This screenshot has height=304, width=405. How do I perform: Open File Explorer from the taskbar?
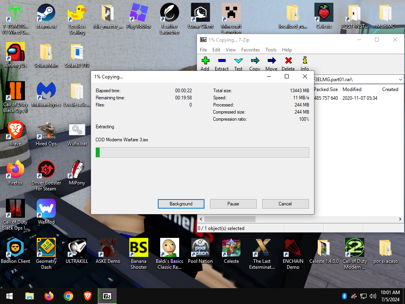29,296
